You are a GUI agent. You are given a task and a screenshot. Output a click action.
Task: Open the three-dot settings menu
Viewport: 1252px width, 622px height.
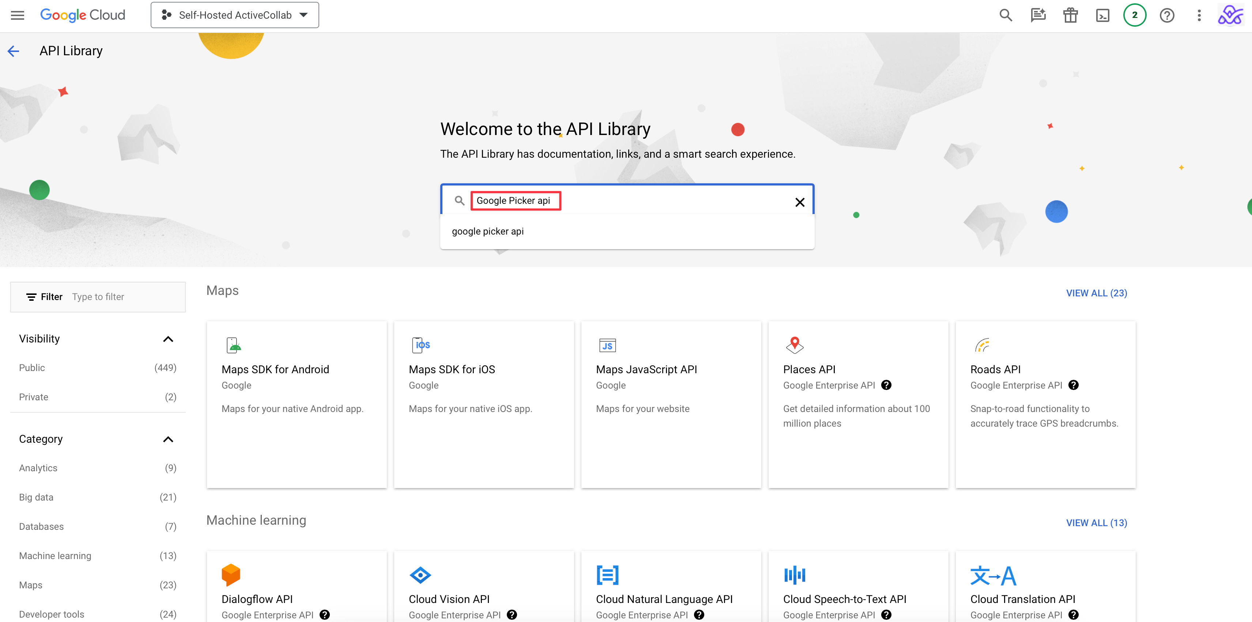pos(1199,15)
